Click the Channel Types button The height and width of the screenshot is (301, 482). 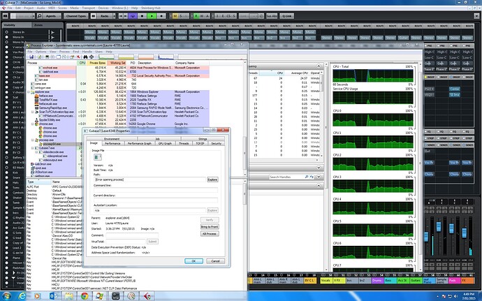[76, 16]
